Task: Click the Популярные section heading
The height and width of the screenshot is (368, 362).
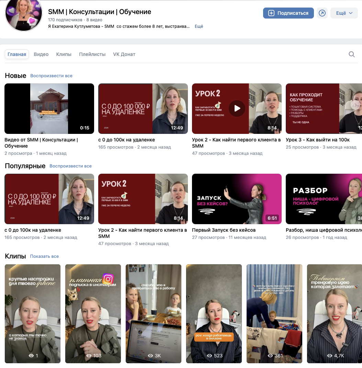Action: (x=25, y=166)
